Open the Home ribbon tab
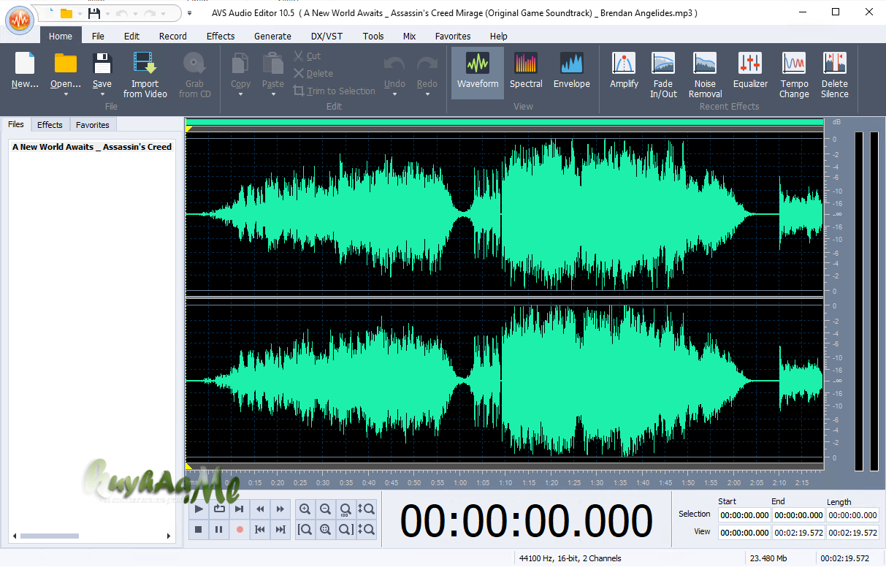Image resolution: width=886 pixels, height=570 pixels. point(61,36)
